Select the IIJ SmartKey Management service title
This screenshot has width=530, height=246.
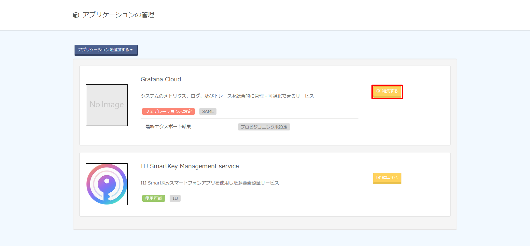click(x=189, y=166)
